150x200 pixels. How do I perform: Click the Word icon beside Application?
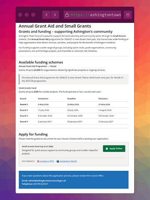57,161
